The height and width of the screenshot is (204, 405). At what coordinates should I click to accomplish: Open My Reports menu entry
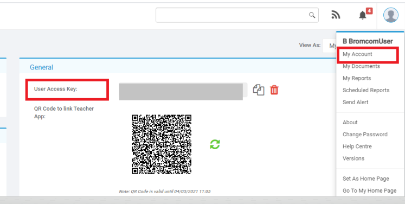357,78
